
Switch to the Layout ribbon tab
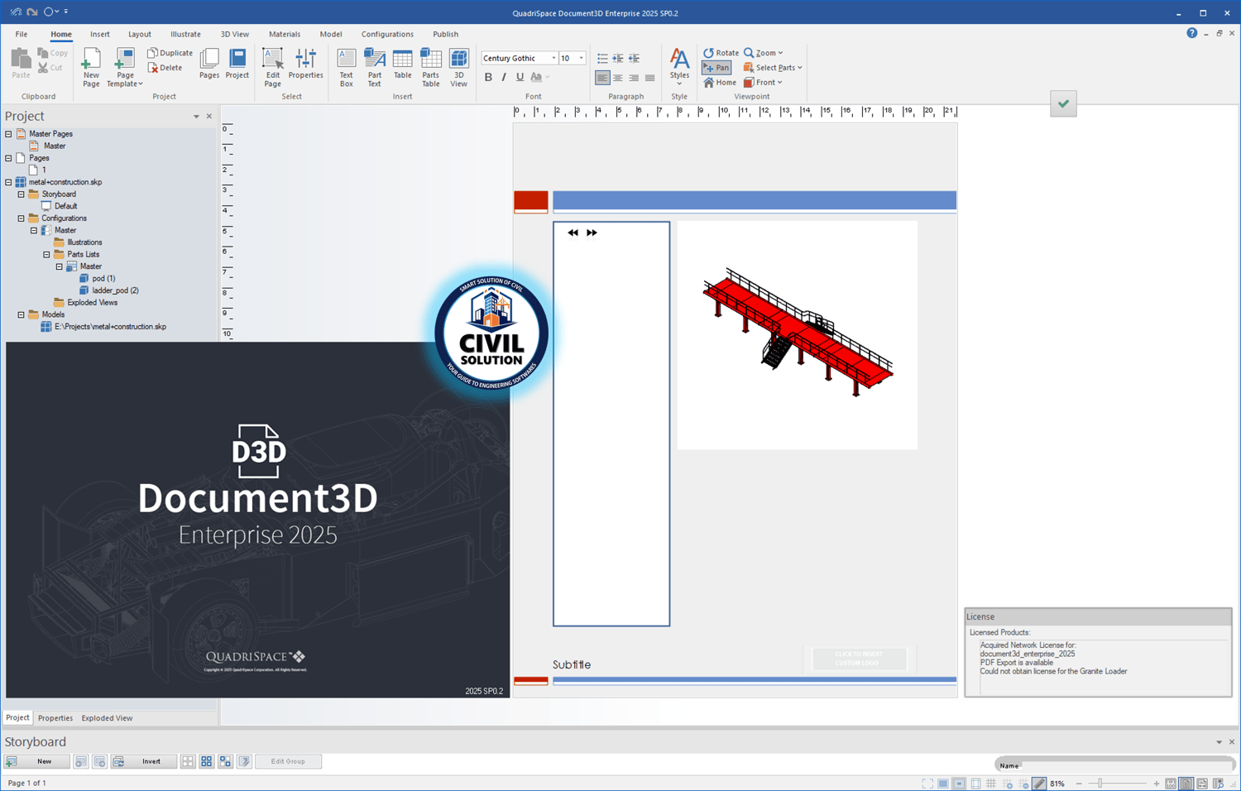click(140, 34)
